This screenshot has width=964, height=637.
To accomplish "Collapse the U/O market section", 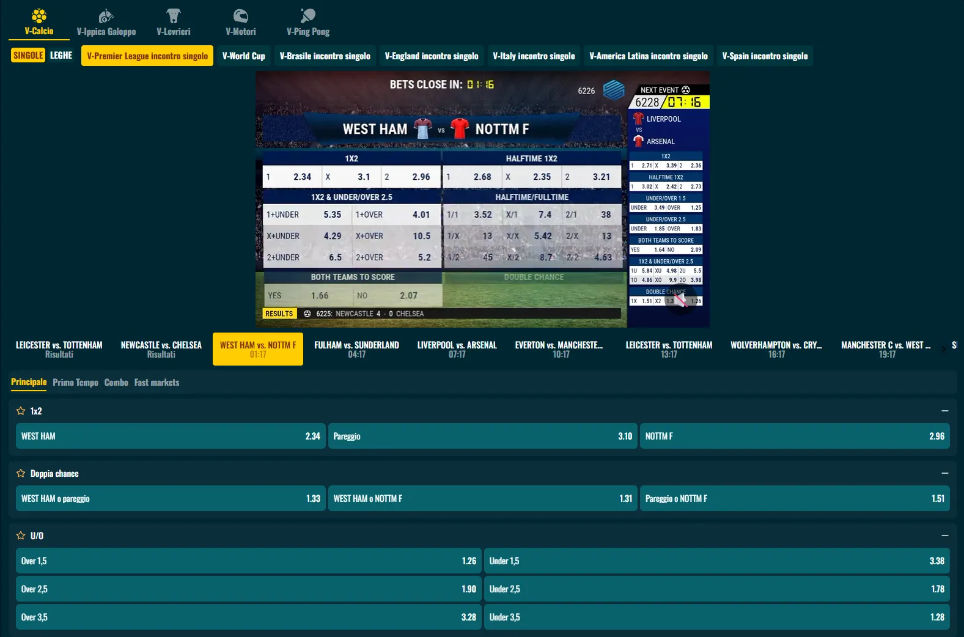I will pos(945,536).
